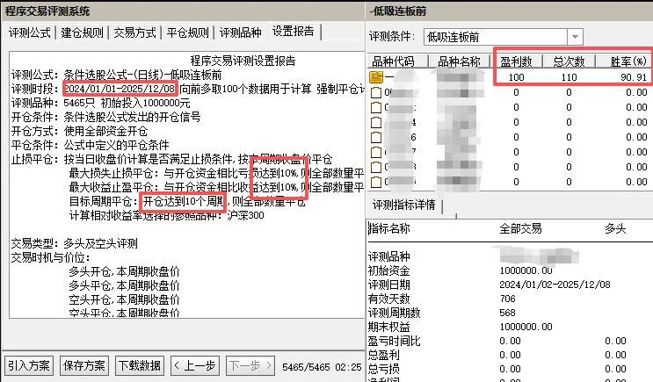Click the 706 valid days value
Viewport: 653px width, 382px height.
[507, 299]
